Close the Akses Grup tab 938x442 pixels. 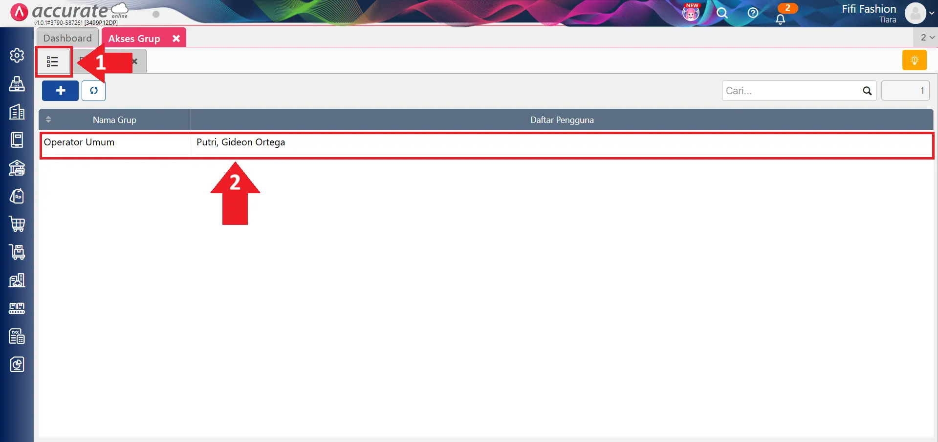pos(176,38)
